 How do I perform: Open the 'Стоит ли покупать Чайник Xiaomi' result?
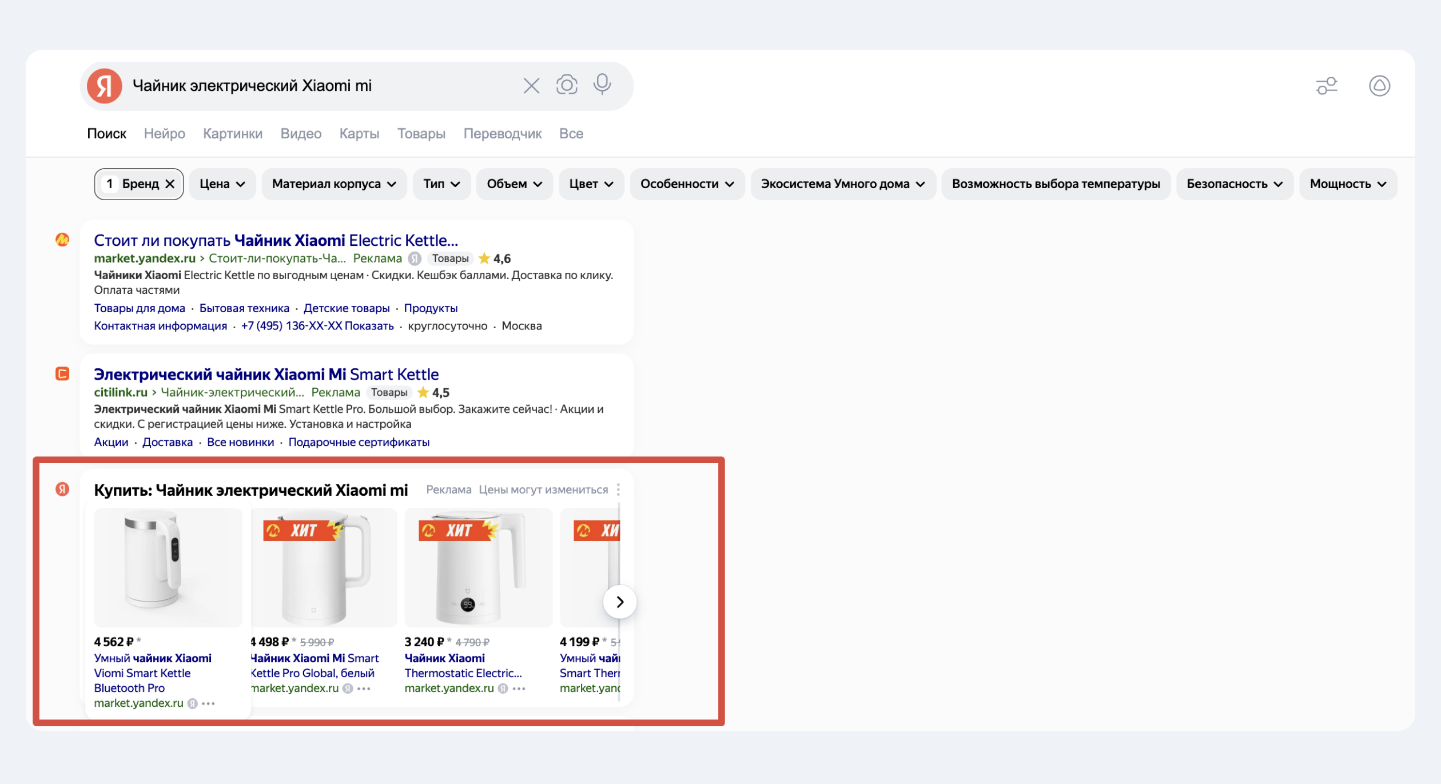coord(276,240)
